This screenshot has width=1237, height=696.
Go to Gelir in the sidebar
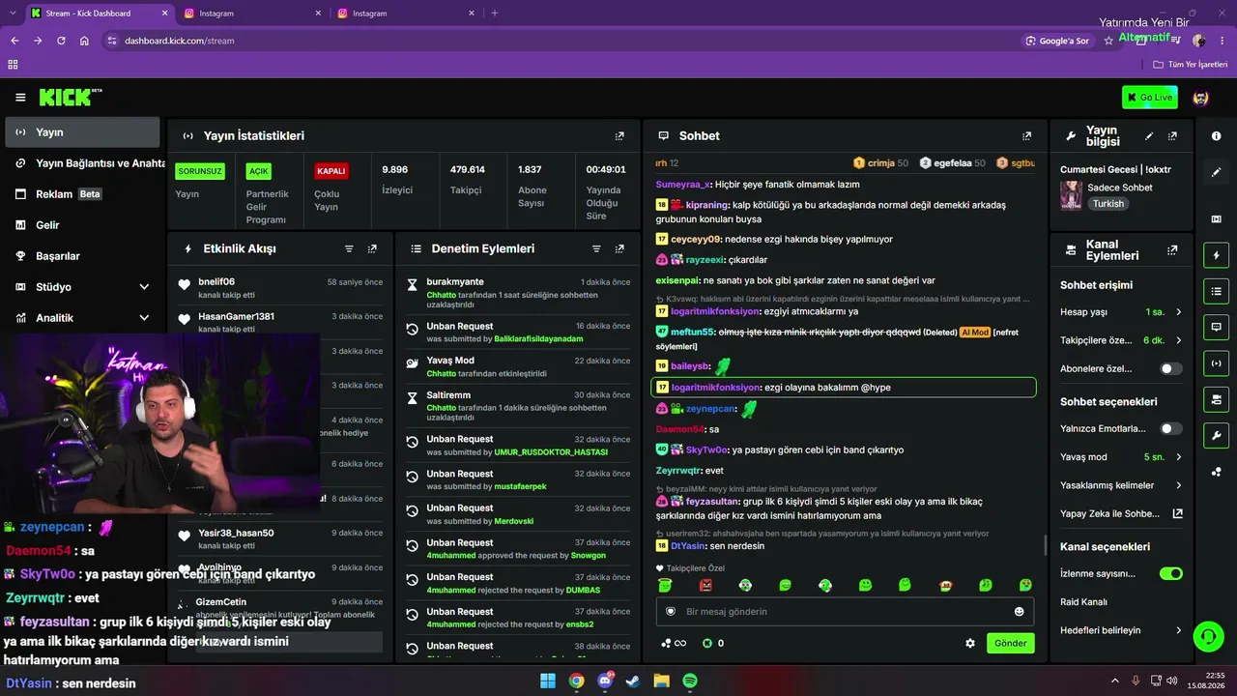(82, 225)
